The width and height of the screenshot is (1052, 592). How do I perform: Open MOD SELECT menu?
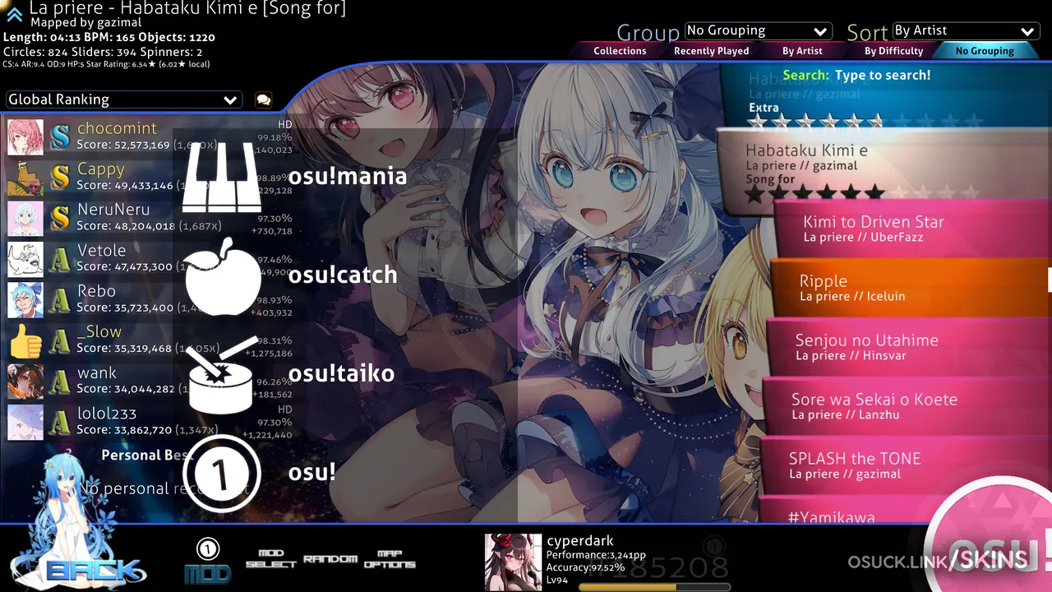coord(270,559)
